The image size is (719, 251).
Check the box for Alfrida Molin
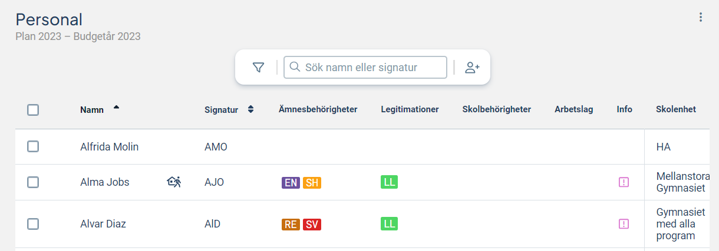click(x=33, y=147)
